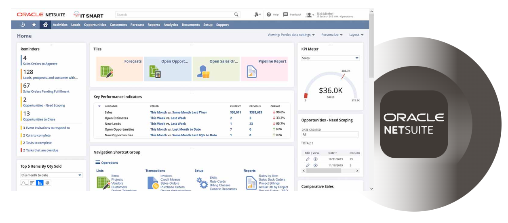This screenshot has height=223, width=508.
Task: Open the Invoices shortcut link
Action: (166, 176)
